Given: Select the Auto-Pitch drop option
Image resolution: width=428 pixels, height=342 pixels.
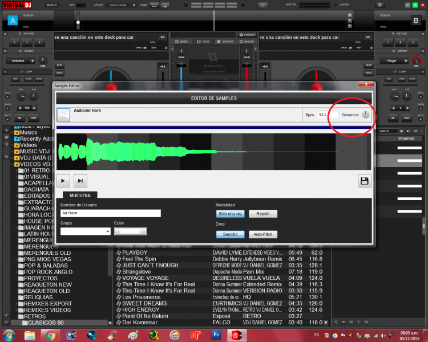Looking at the screenshot, I should click(263, 234).
